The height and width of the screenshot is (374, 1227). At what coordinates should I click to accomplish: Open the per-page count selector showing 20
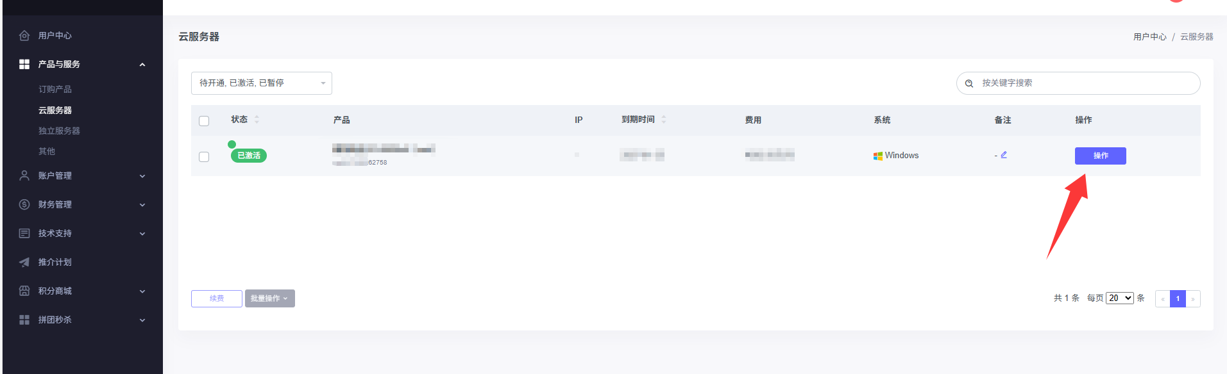click(x=1119, y=298)
